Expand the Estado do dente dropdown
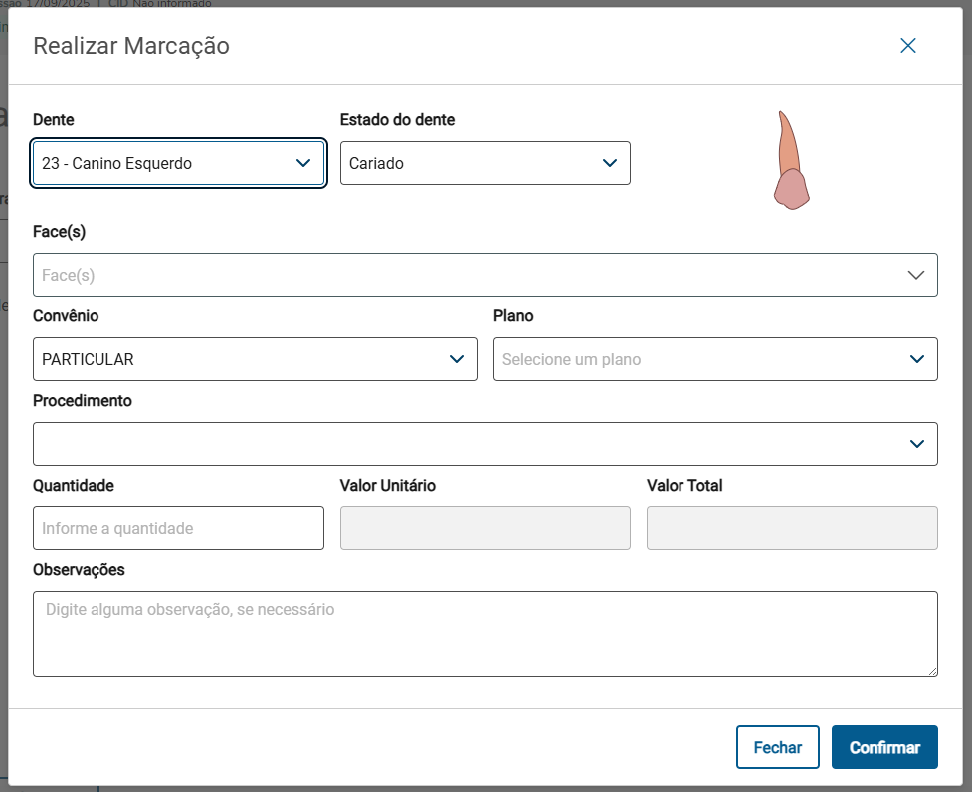This screenshot has width=972, height=792. 610,163
